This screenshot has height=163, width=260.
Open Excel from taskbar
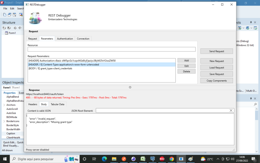pos(143,159)
